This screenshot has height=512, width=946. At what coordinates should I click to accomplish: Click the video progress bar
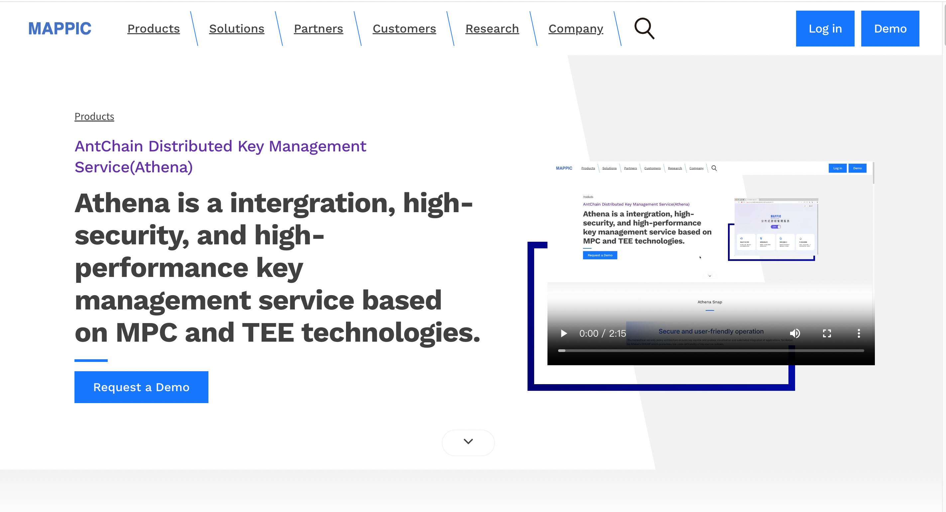click(711, 351)
